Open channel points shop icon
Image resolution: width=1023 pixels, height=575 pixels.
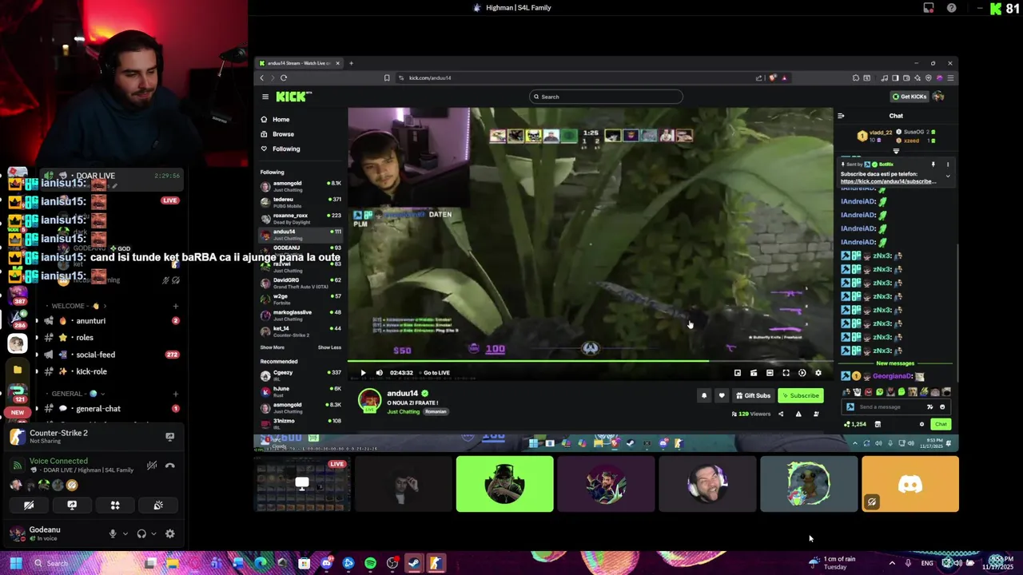coord(878,424)
